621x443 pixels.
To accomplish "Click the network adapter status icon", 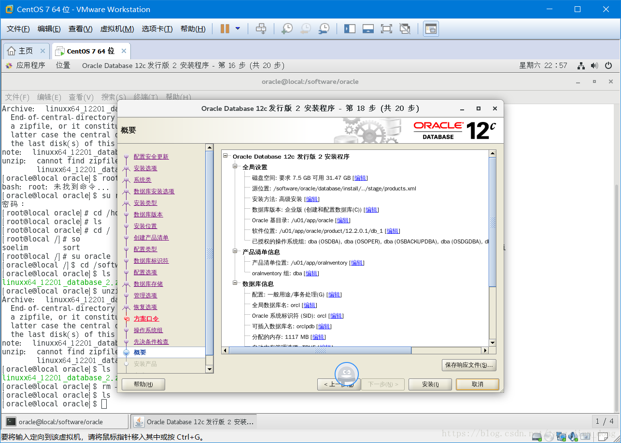I will coord(561,436).
